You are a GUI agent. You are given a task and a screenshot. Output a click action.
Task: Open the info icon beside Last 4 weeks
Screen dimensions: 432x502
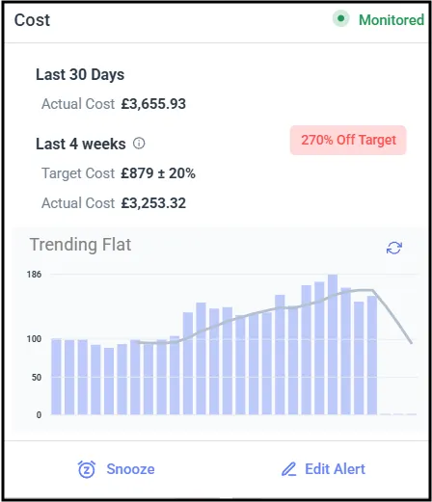pyautogui.click(x=139, y=144)
